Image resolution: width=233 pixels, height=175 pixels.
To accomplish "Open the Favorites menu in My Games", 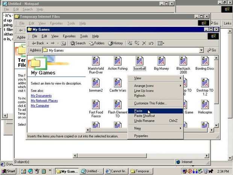I will [x=69, y=36].
